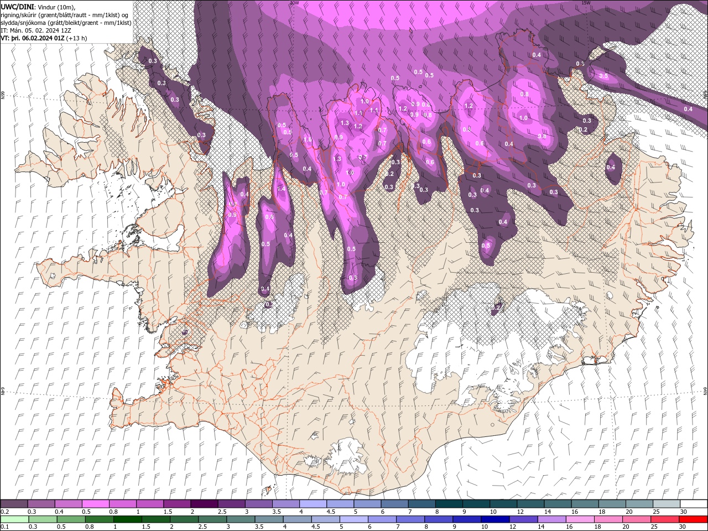Pick the top-row legend swatch starting at 0.4
The height and width of the screenshot is (531, 708).
click(x=68, y=504)
